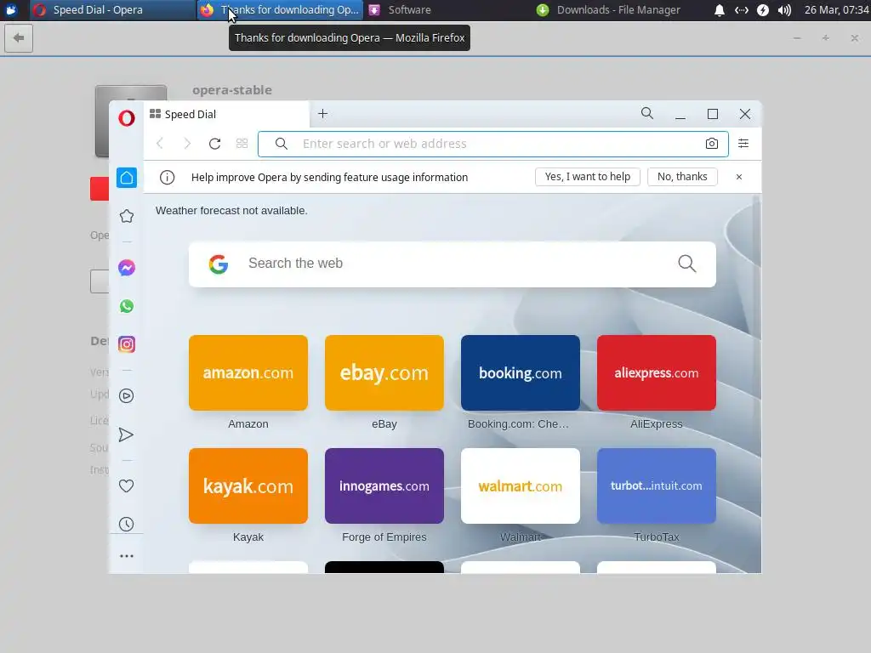
Task: Open the AliExpress speed dial tile
Action: (x=657, y=372)
